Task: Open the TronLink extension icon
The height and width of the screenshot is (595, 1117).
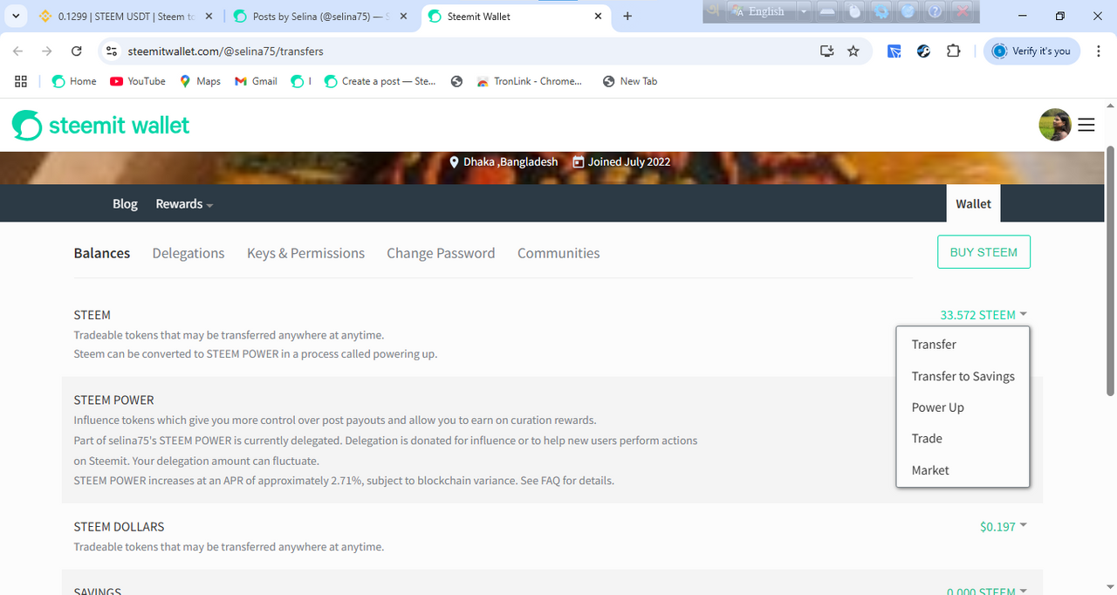Action: (x=894, y=51)
